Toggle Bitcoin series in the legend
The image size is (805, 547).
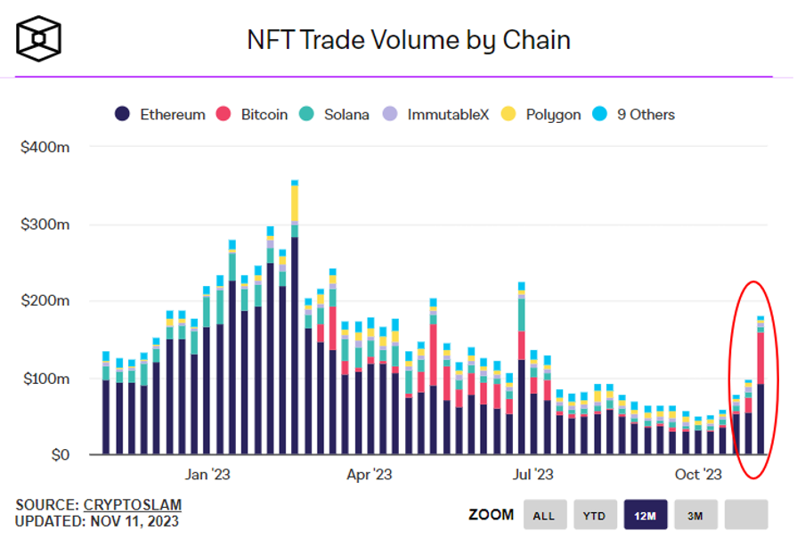224,113
